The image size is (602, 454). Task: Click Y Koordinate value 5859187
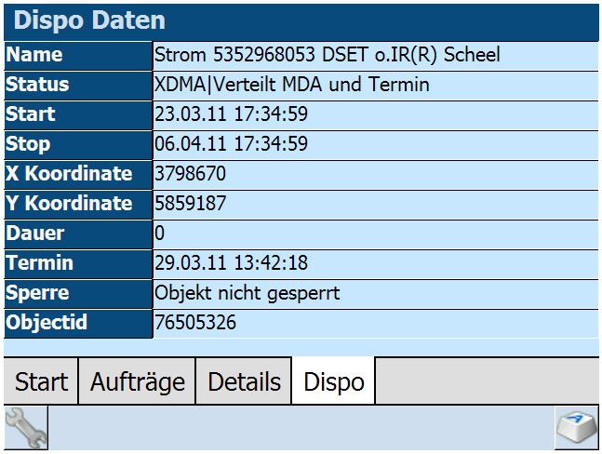(x=190, y=204)
